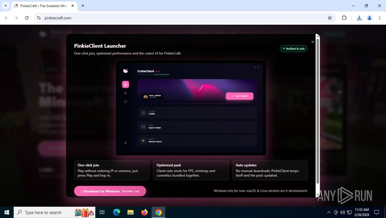Click the pink home icon in preview sidebar
This screenshot has width=386, height=218.
click(125, 84)
